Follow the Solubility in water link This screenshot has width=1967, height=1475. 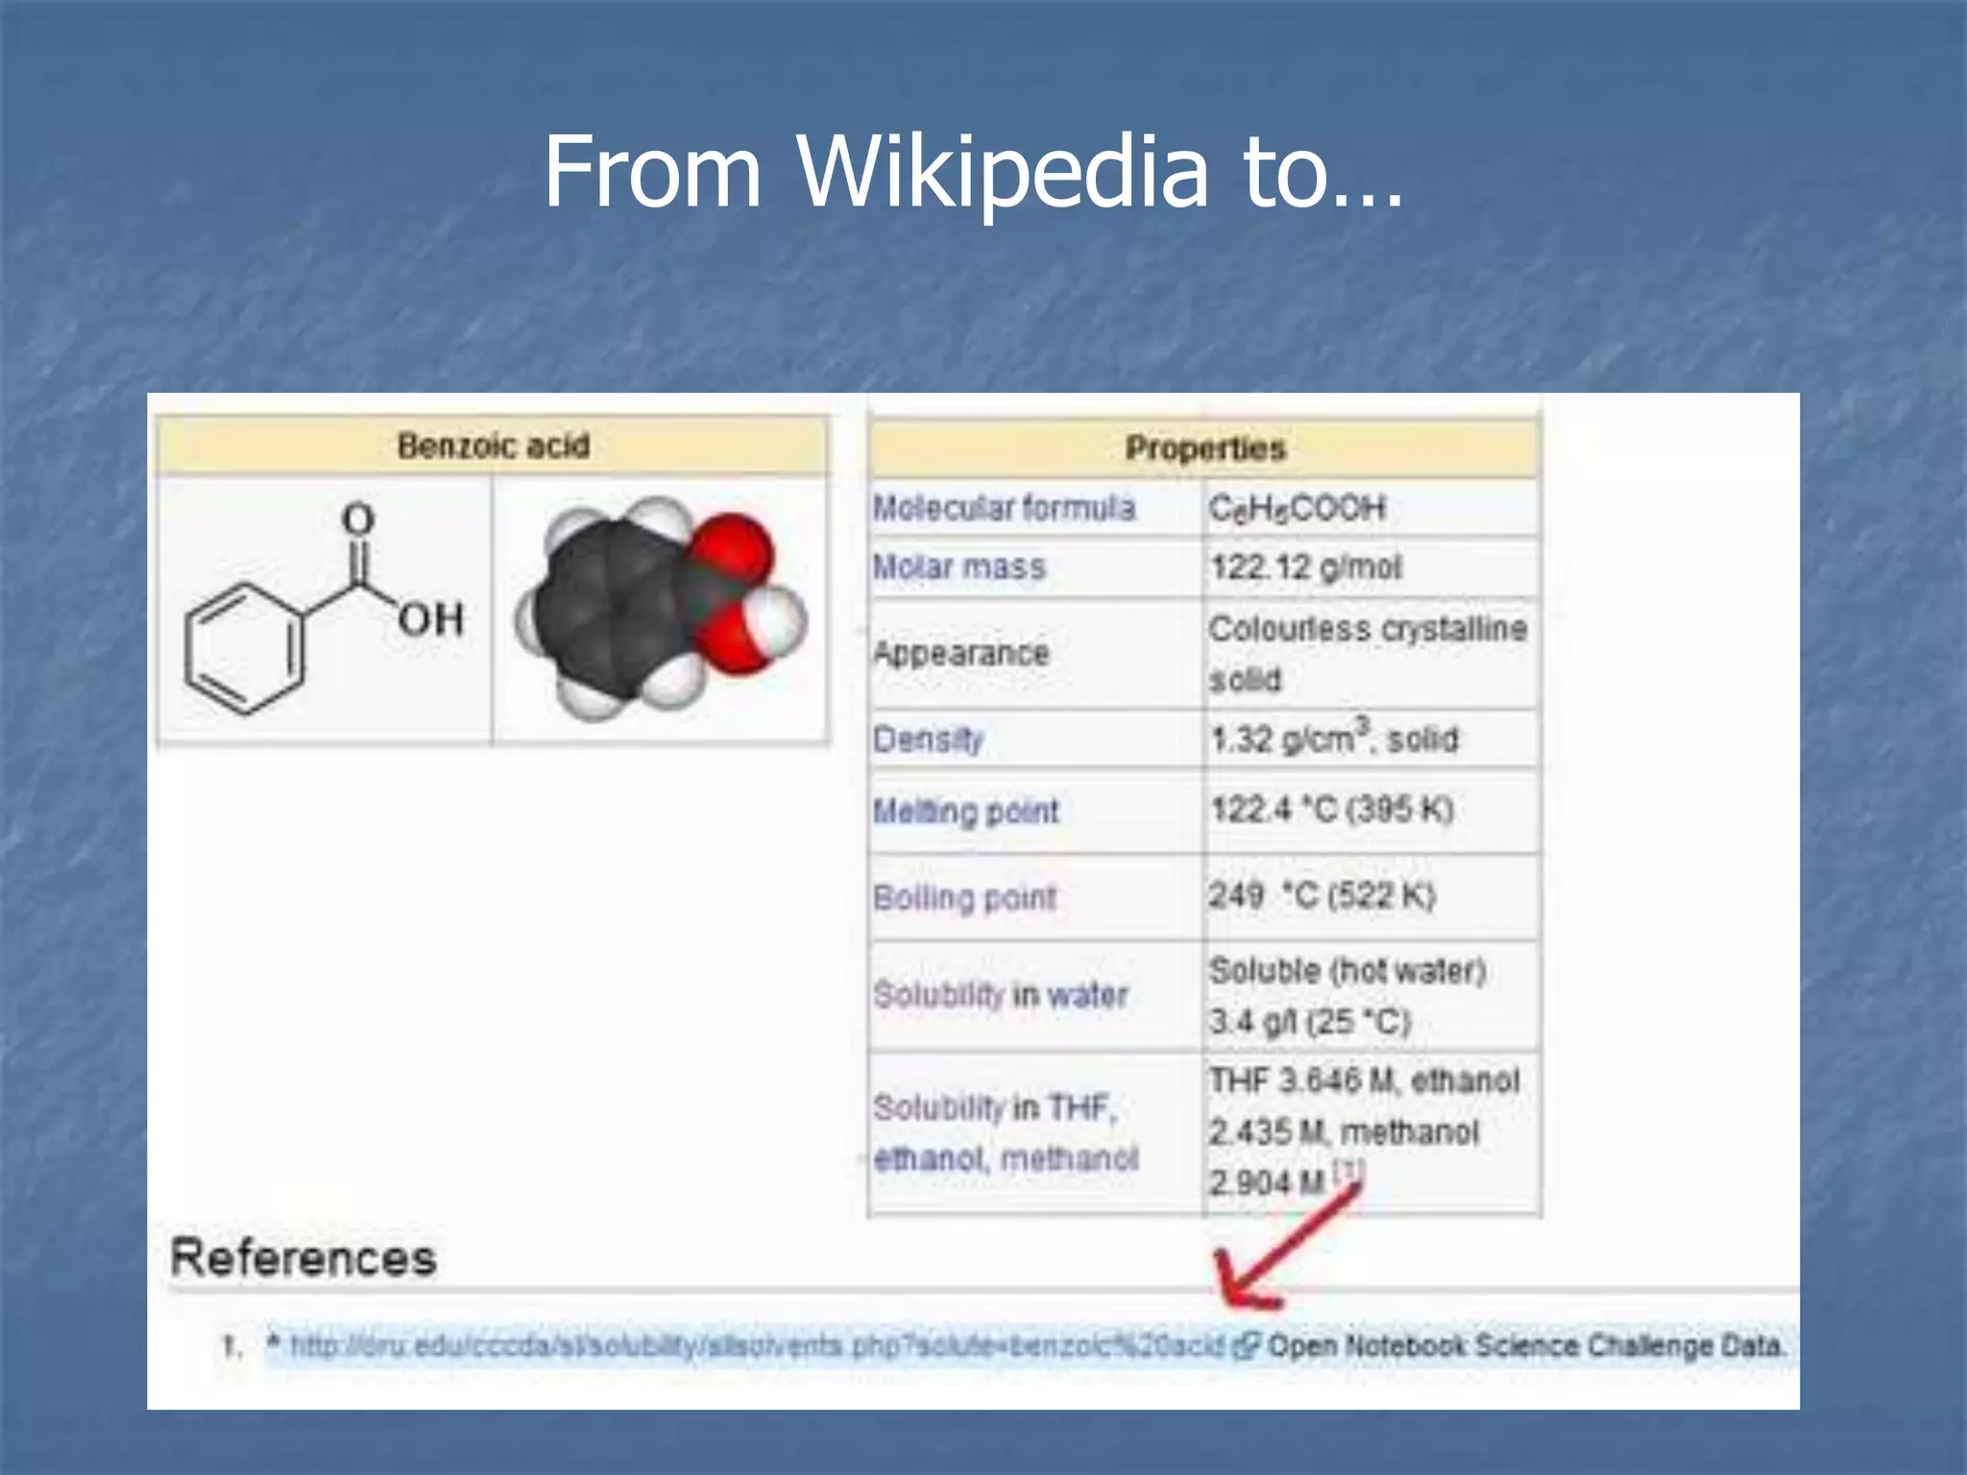pyautogui.click(x=1000, y=995)
